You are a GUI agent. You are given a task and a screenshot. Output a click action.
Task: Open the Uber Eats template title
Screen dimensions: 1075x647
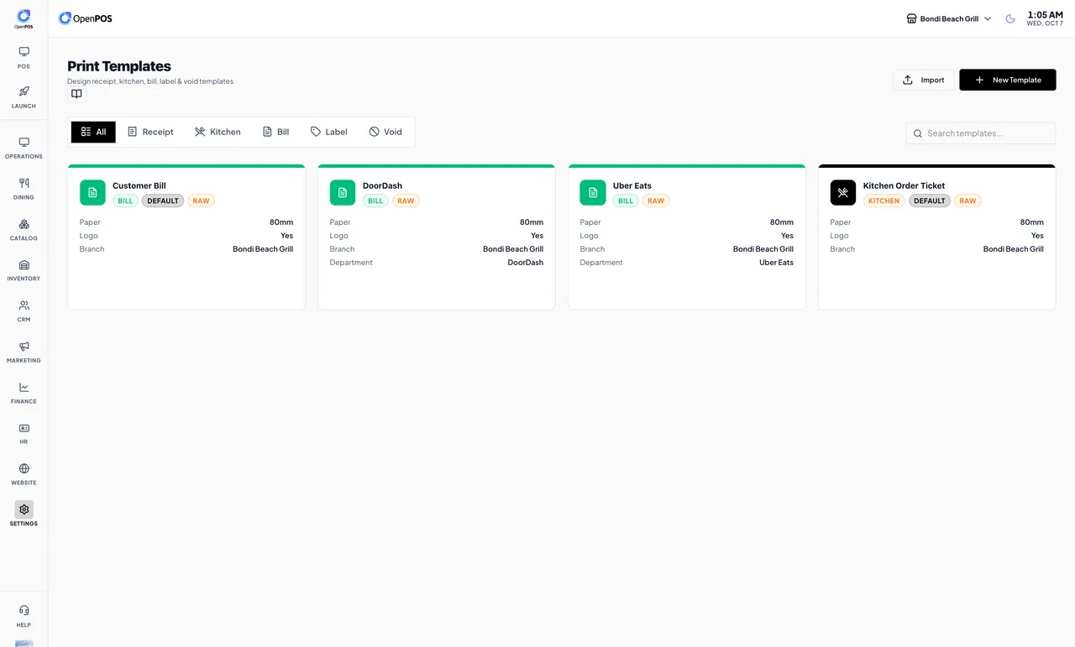[x=632, y=185]
